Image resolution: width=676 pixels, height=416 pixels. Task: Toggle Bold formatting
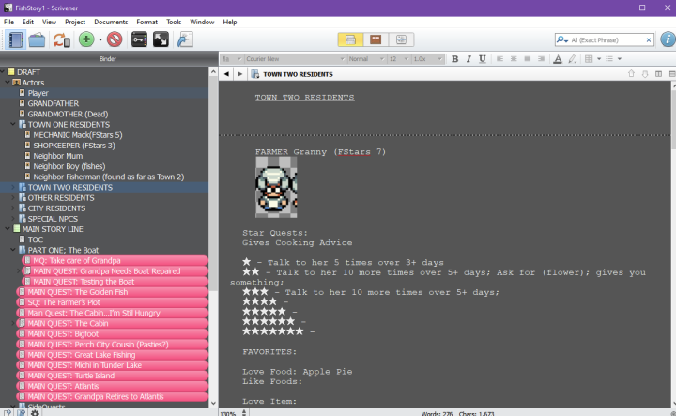pos(454,59)
